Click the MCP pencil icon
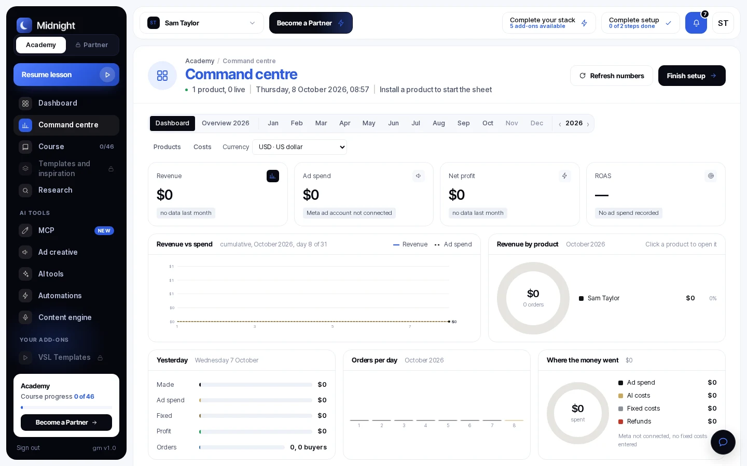The height and width of the screenshot is (466, 747). [25, 230]
